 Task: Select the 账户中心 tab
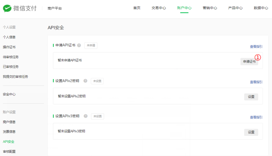coord(184,8)
